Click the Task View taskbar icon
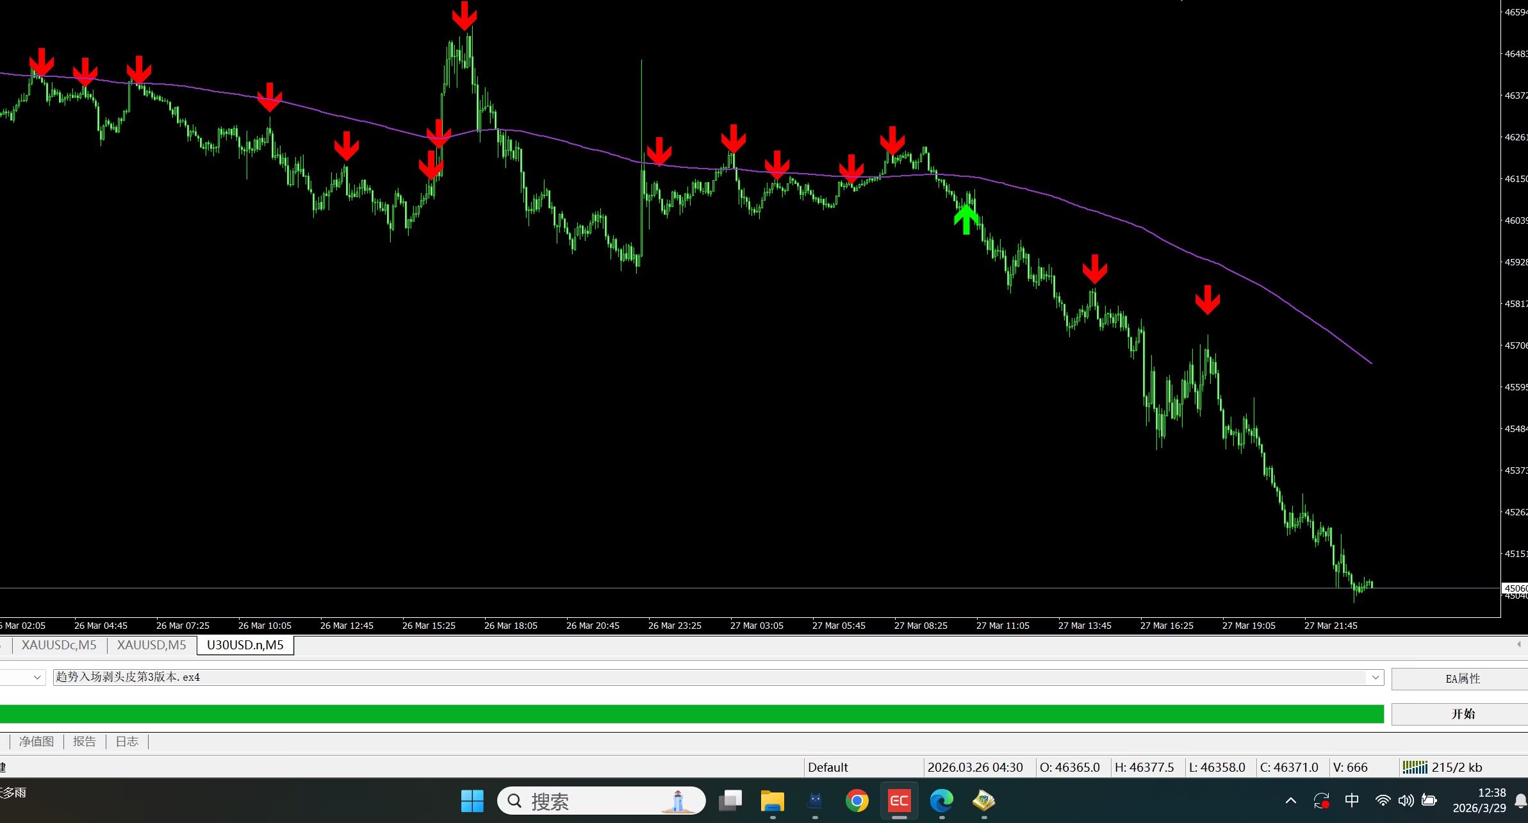 [730, 801]
